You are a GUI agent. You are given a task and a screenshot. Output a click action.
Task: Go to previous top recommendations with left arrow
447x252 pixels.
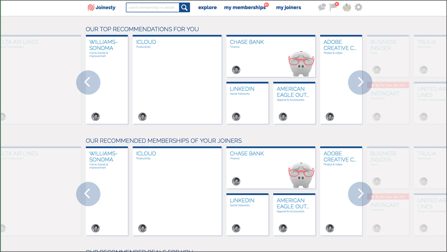[x=88, y=82]
